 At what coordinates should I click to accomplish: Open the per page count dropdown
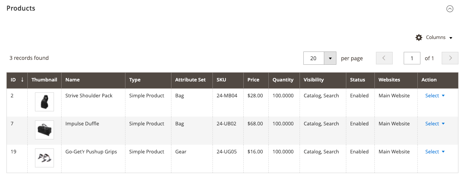click(x=330, y=58)
